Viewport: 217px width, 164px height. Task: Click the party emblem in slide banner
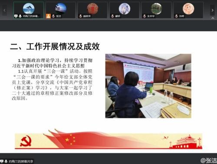pyautogui.click(x=26, y=141)
